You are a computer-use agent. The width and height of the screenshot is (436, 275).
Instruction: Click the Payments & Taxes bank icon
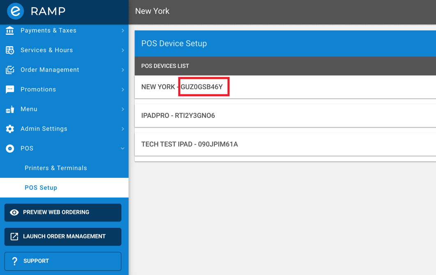[x=10, y=31]
